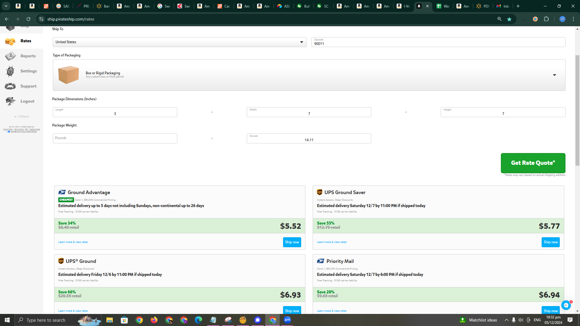This screenshot has width=580, height=326.
Task: Open the zoom magnifier icon in address bar
Action: click(x=499, y=19)
